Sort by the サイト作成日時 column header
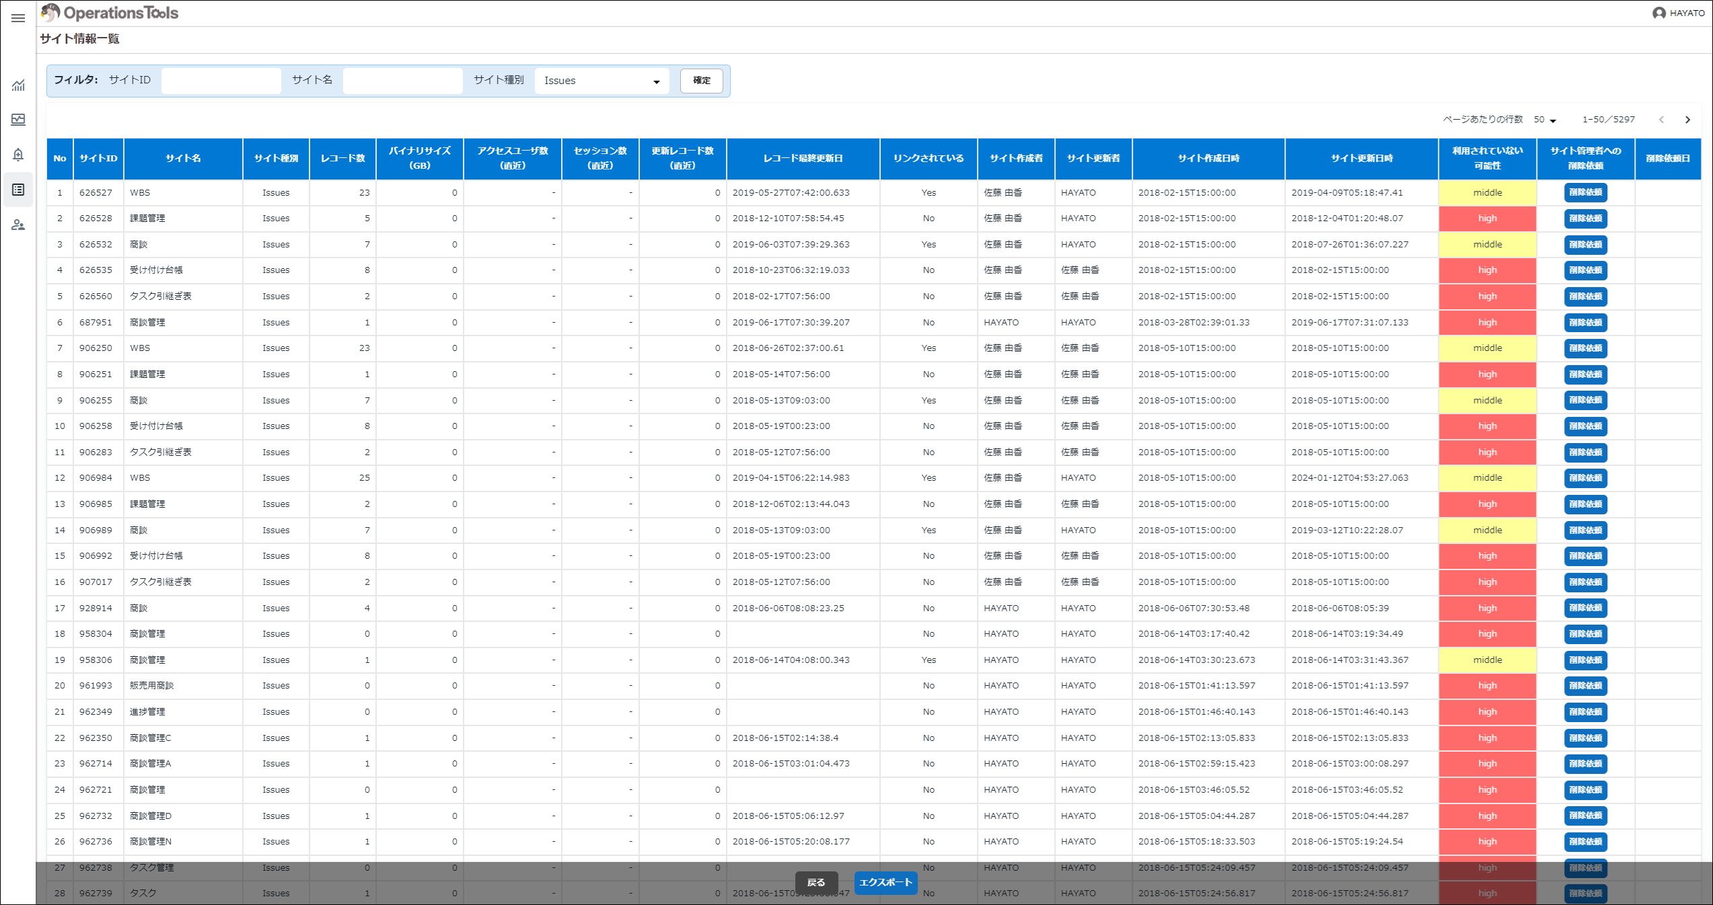Screen dimensions: 1713x905 1208,159
